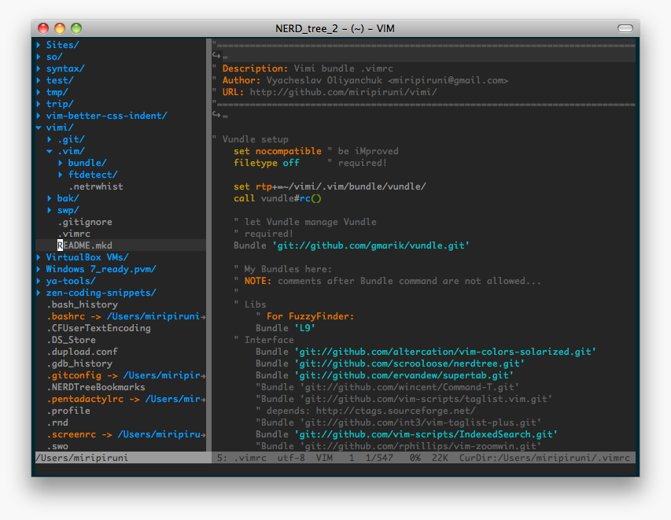The height and width of the screenshot is (520, 671).
Task: Click the toolbar toggle pill in title bar
Action: (625, 28)
